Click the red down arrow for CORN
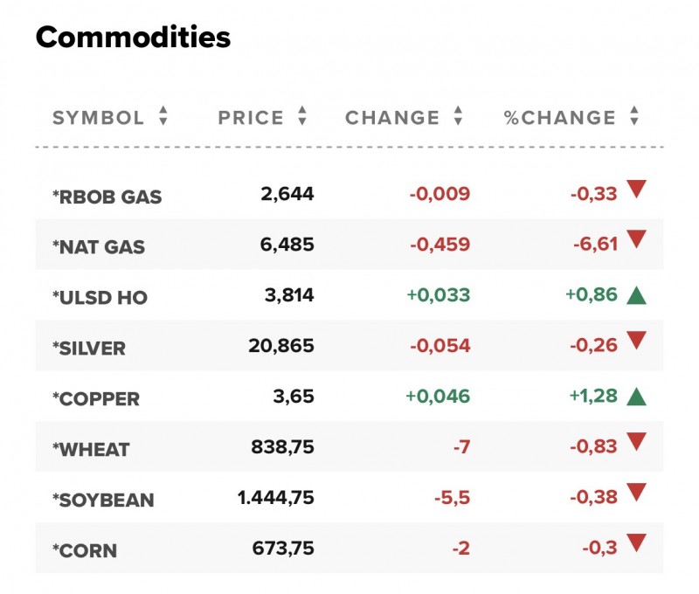699x594 pixels. click(x=636, y=543)
